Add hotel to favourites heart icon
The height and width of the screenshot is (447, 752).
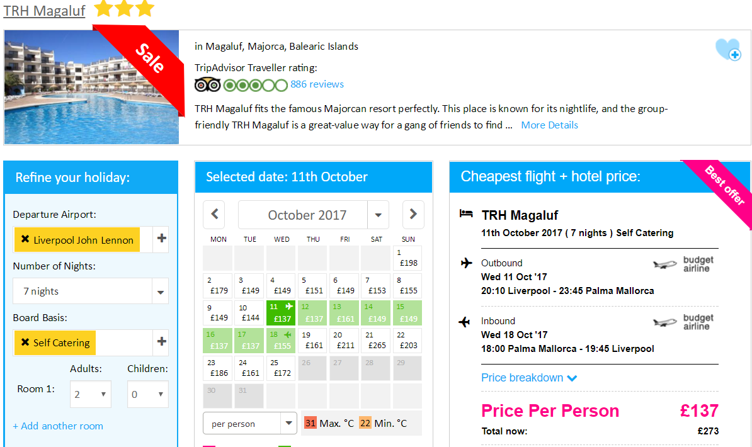[x=727, y=49]
